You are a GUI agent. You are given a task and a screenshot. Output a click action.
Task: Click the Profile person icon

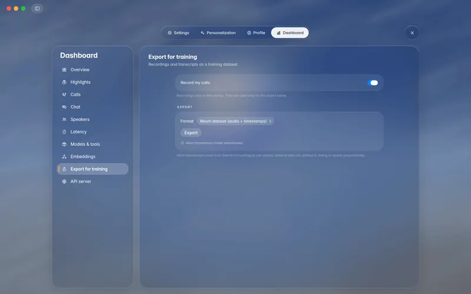tap(249, 33)
